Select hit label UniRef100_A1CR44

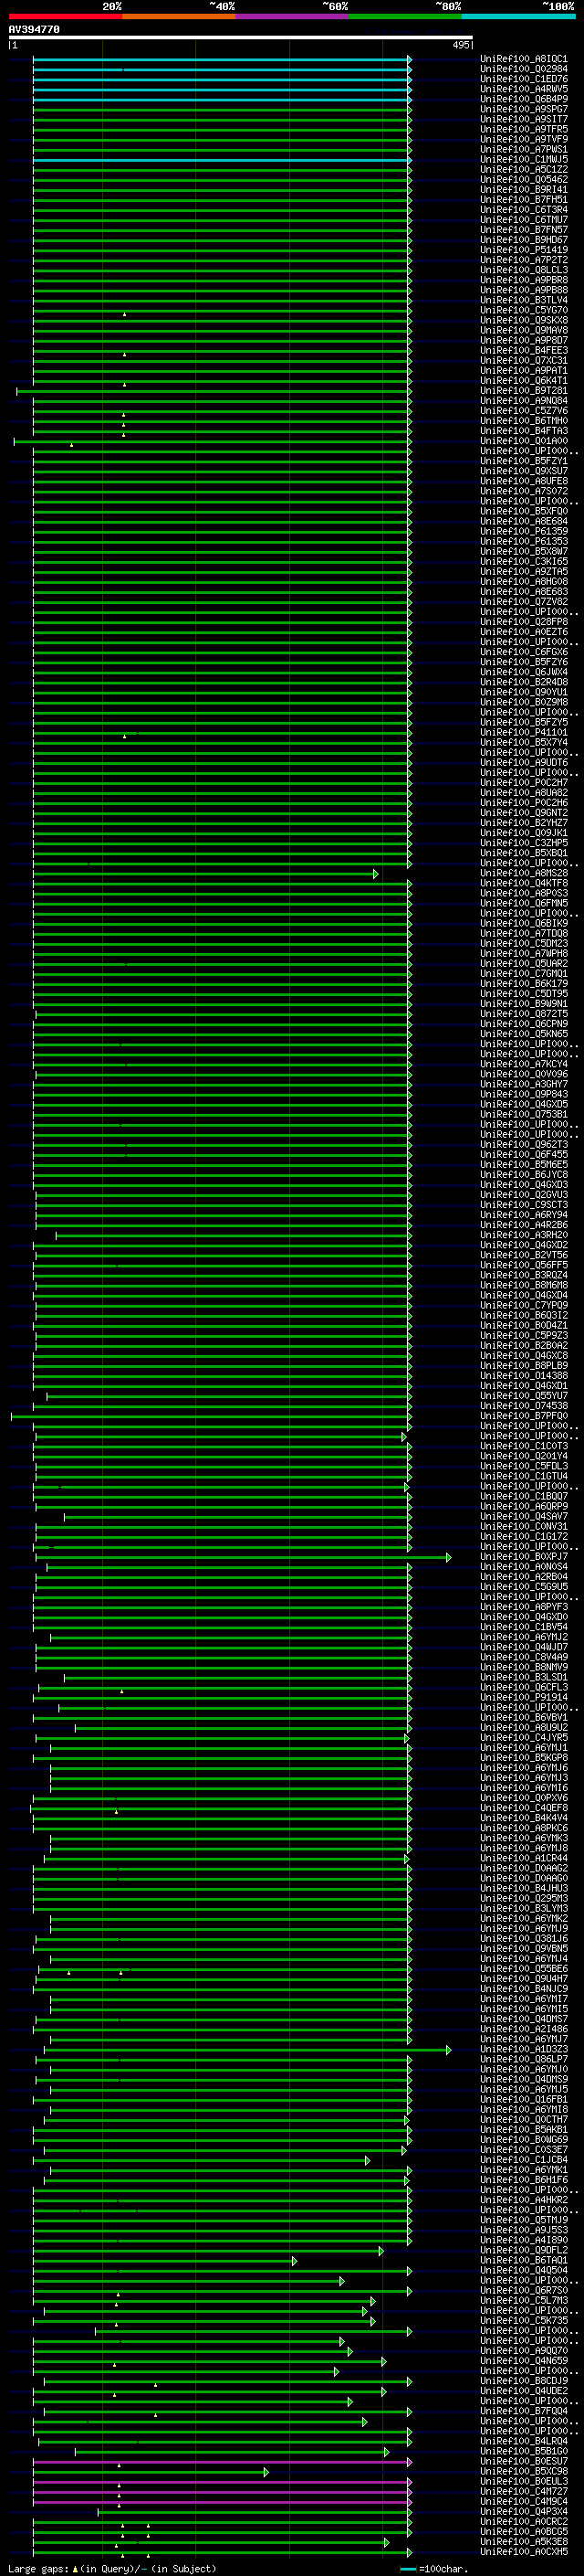(524, 1858)
